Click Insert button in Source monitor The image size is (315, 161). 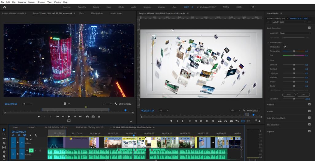coord(87,117)
